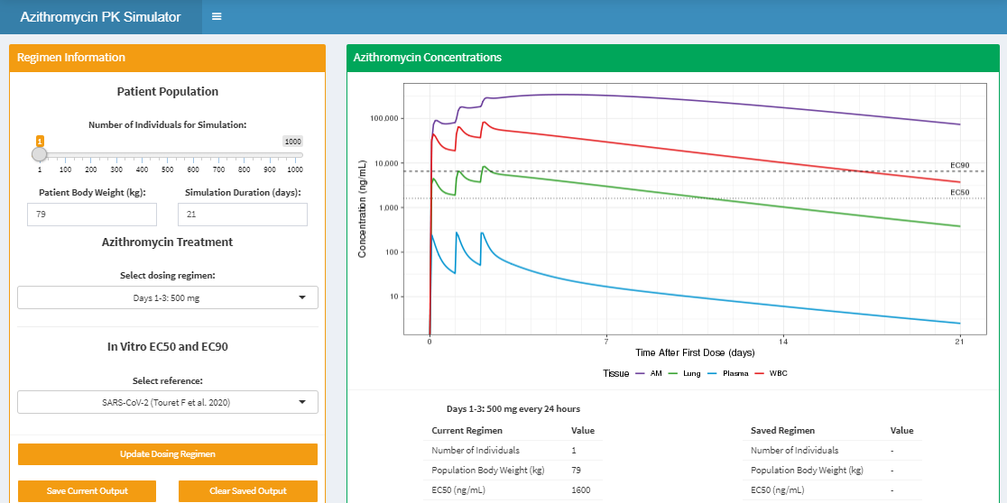Click Clear Saved Output button
The width and height of the screenshot is (1007, 503).
pyautogui.click(x=248, y=490)
